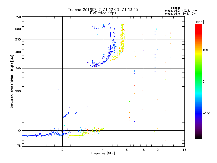This screenshot has width=217, height=163.
Task: Click the black bottom of the colorbar
Action: [x=199, y=137]
